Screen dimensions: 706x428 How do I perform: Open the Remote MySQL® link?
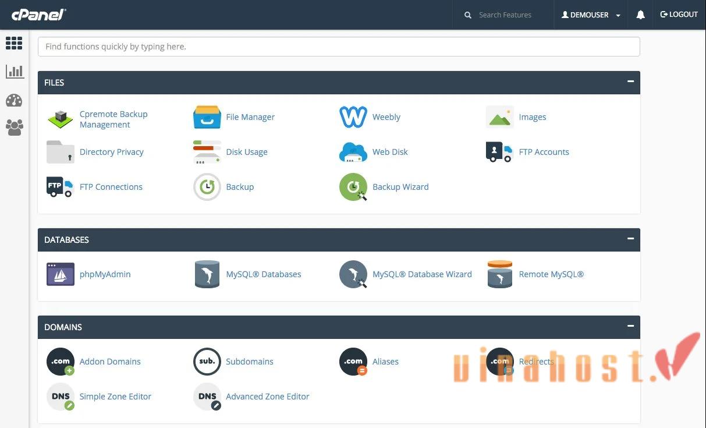[x=551, y=274]
